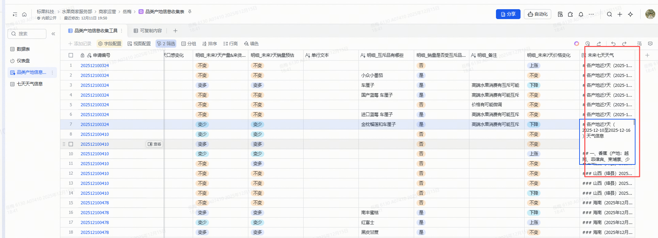This screenshot has height=238, width=658.
Task: Click the home icon in the top bar
Action: 24,14
